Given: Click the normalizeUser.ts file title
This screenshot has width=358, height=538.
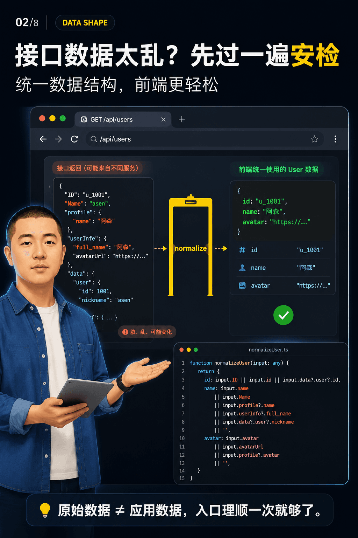Looking at the screenshot, I should (268, 350).
